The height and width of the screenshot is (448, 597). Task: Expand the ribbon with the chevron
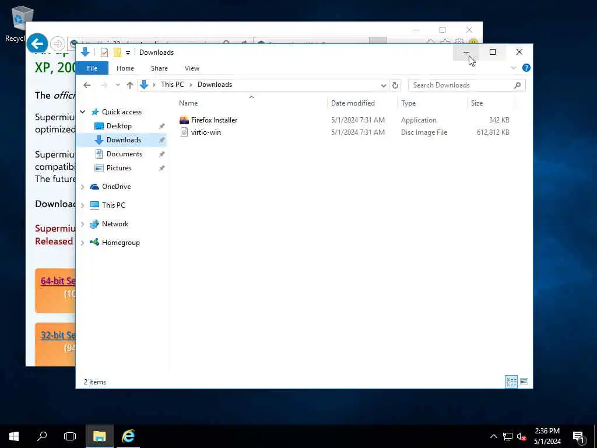click(513, 68)
